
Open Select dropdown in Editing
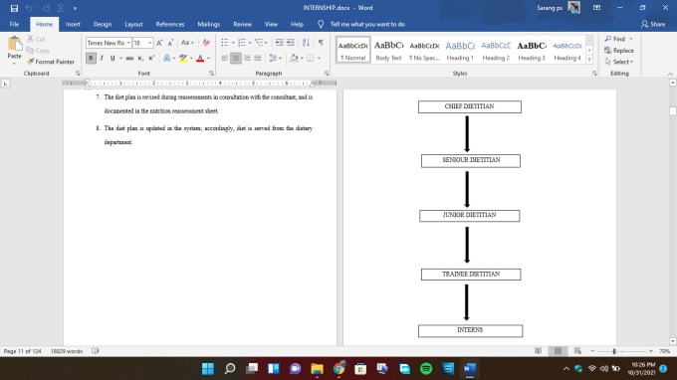619,62
